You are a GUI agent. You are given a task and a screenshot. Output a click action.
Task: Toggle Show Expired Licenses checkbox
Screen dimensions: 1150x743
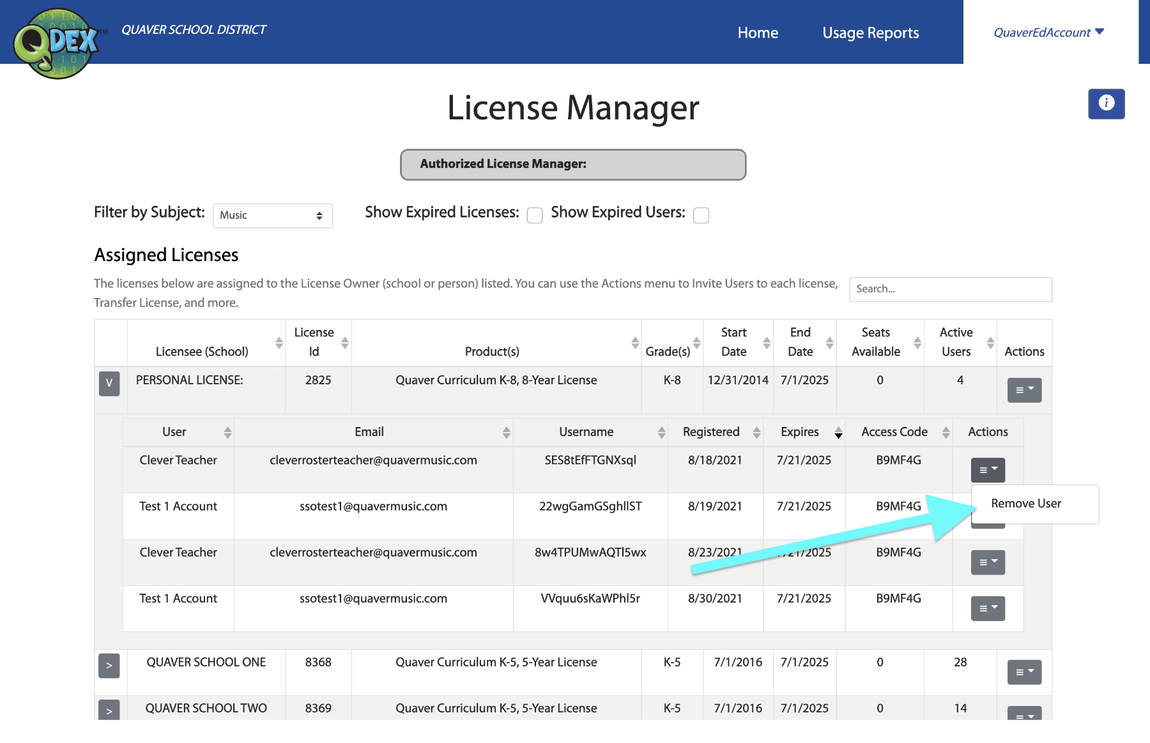point(535,215)
